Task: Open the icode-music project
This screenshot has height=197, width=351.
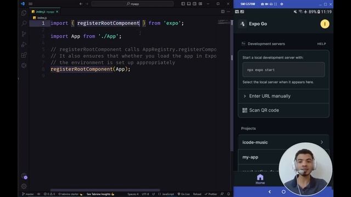Action: coord(284,142)
